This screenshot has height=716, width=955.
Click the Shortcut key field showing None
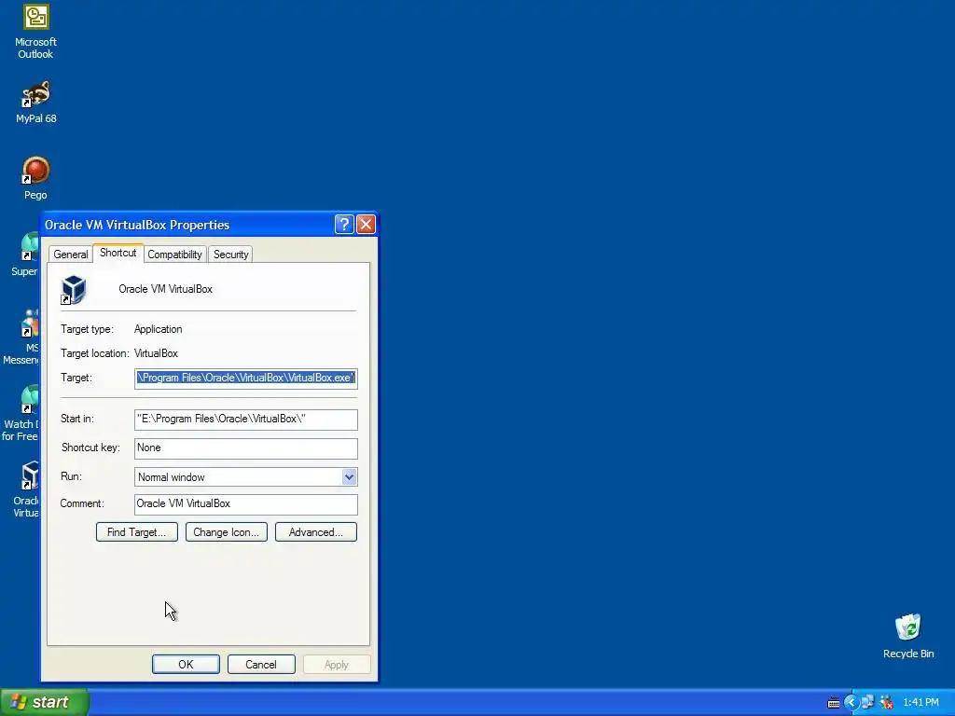(x=246, y=448)
